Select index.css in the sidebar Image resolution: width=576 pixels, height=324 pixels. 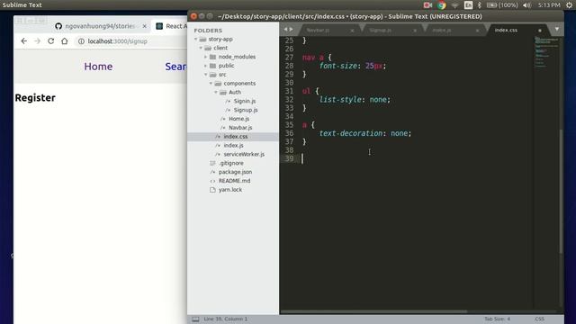(236, 136)
